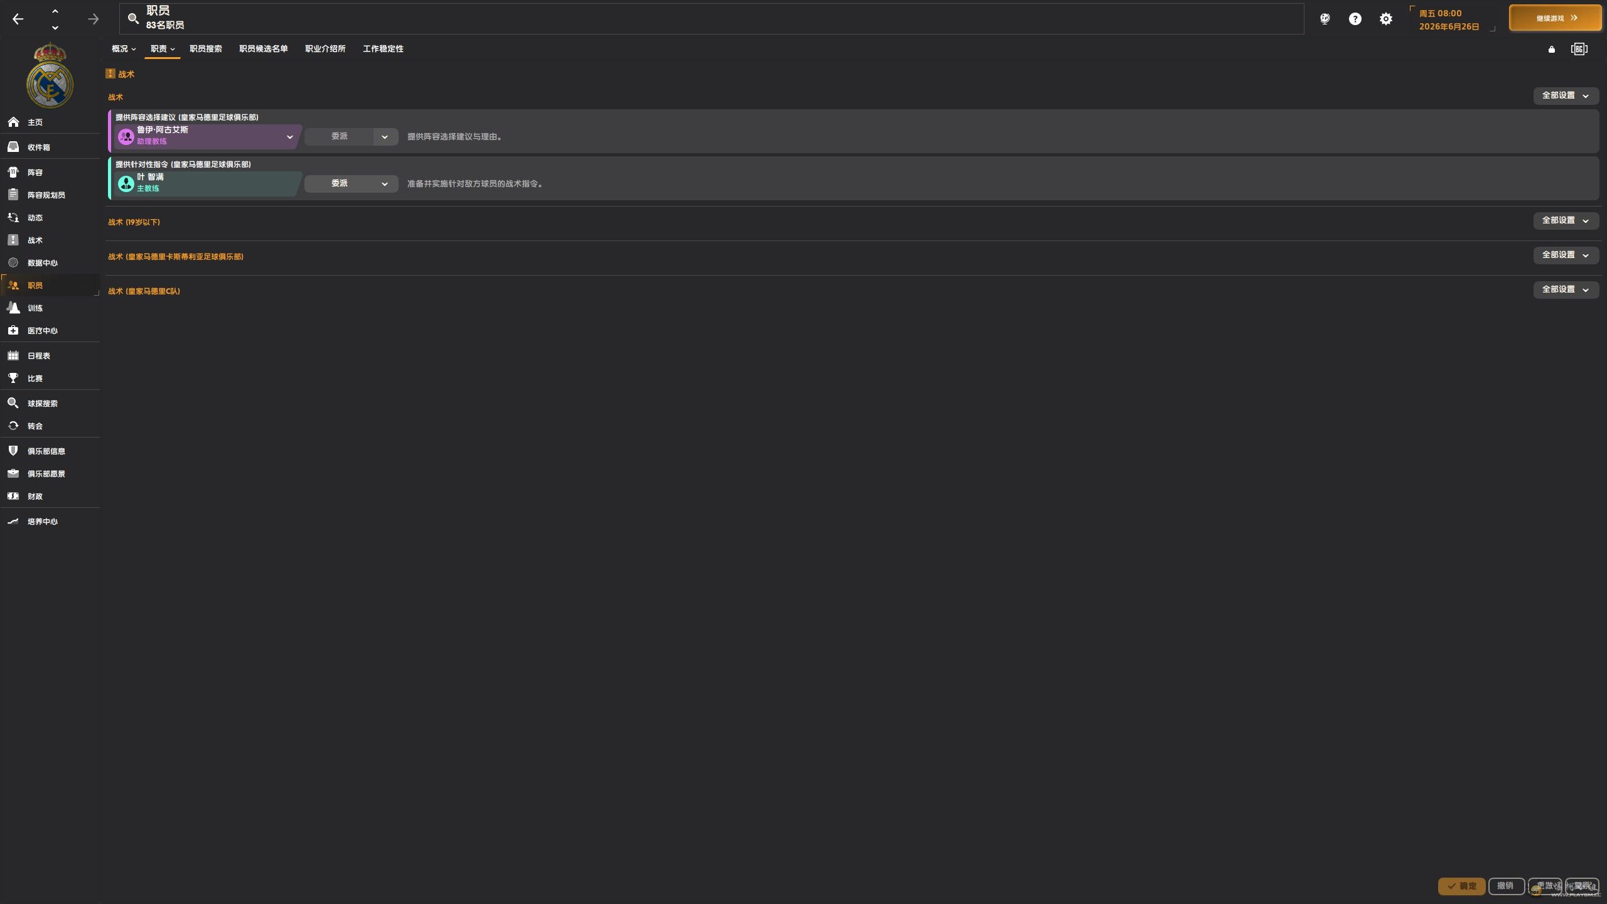This screenshot has height=904, width=1607.
Task: Open the 鲁伊·阿古艾斯 staff selector dropdown
Action: coord(289,137)
